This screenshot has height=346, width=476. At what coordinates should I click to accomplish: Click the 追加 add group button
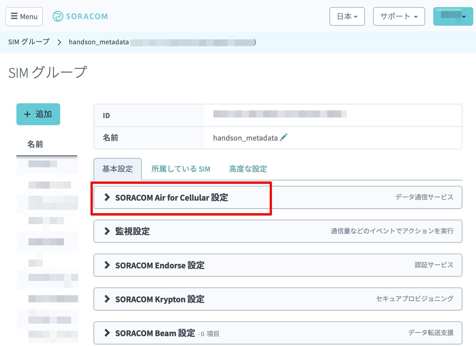coord(38,114)
